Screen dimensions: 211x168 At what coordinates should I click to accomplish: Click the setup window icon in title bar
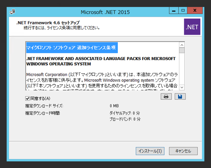tap(12, 12)
